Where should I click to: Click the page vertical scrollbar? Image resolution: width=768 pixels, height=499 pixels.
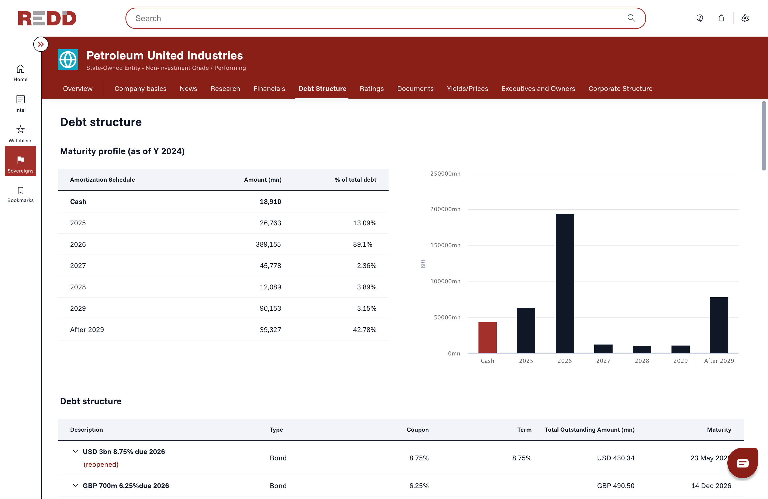[x=763, y=136]
